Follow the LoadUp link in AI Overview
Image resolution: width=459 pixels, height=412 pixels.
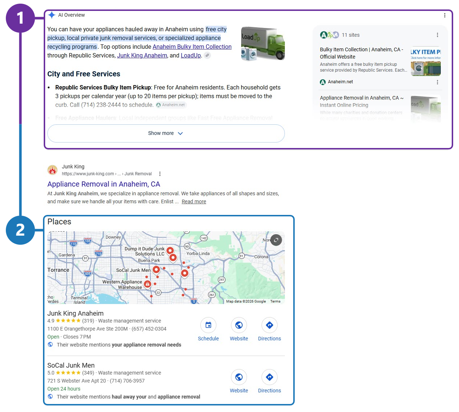click(191, 55)
